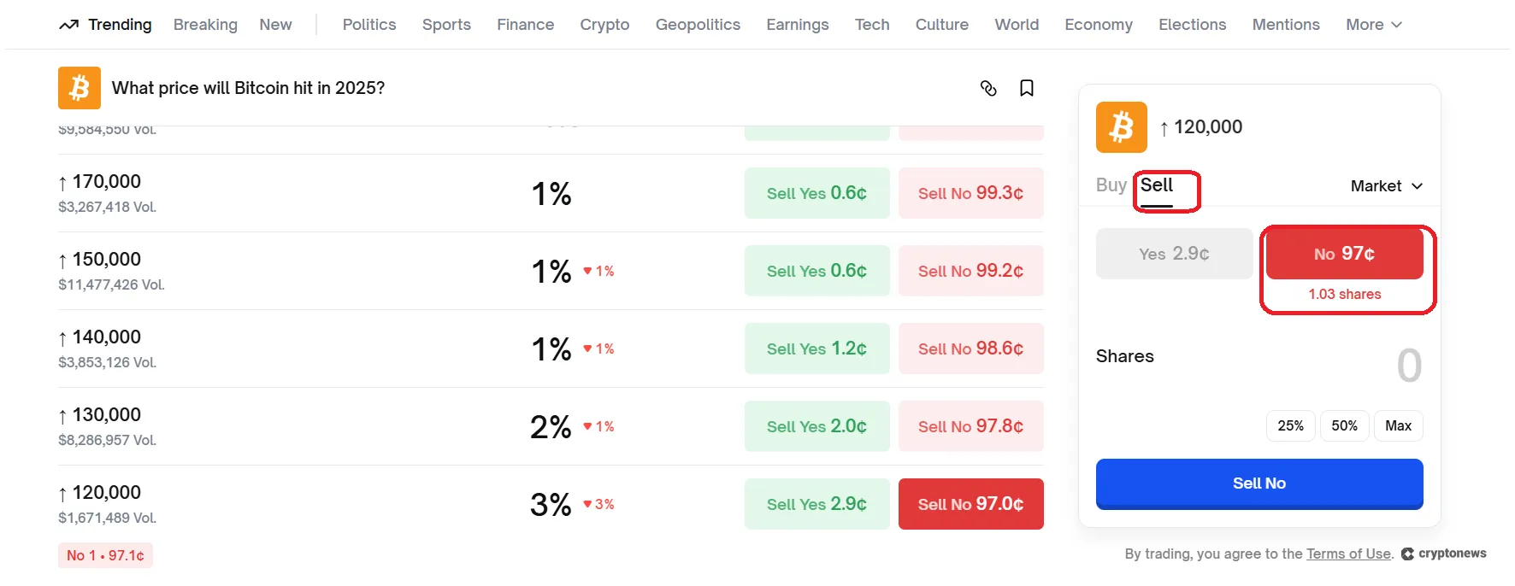Click Sell Yes 2.0¢ for 130,000
The image size is (1515, 586).
(x=816, y=426)
